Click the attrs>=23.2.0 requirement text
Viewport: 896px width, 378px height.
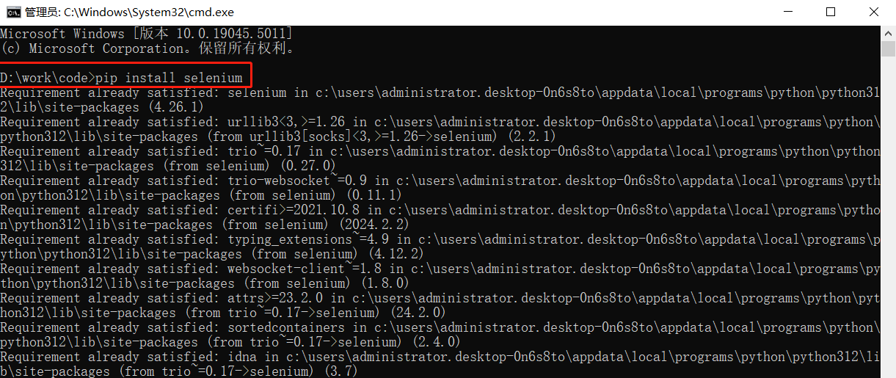[x=276, y=298]
